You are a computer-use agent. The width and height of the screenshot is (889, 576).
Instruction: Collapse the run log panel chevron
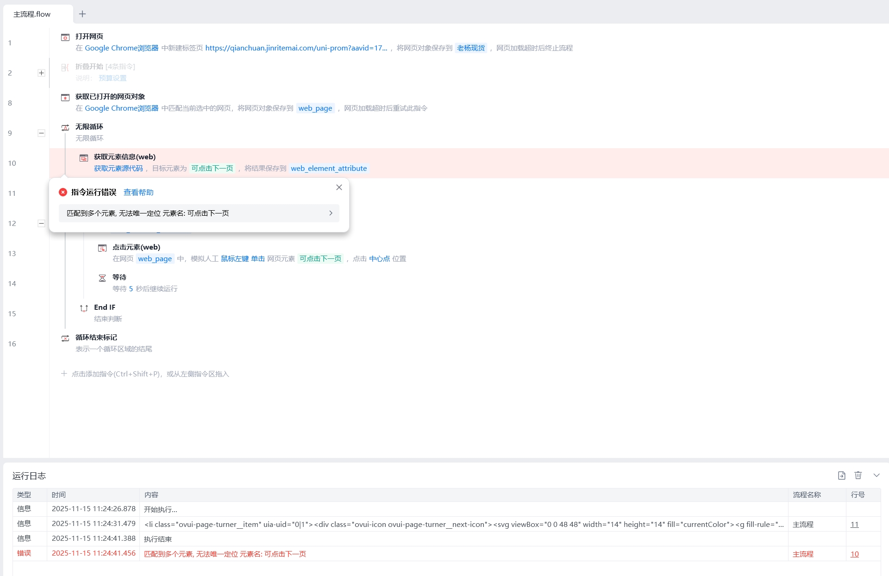876,476
